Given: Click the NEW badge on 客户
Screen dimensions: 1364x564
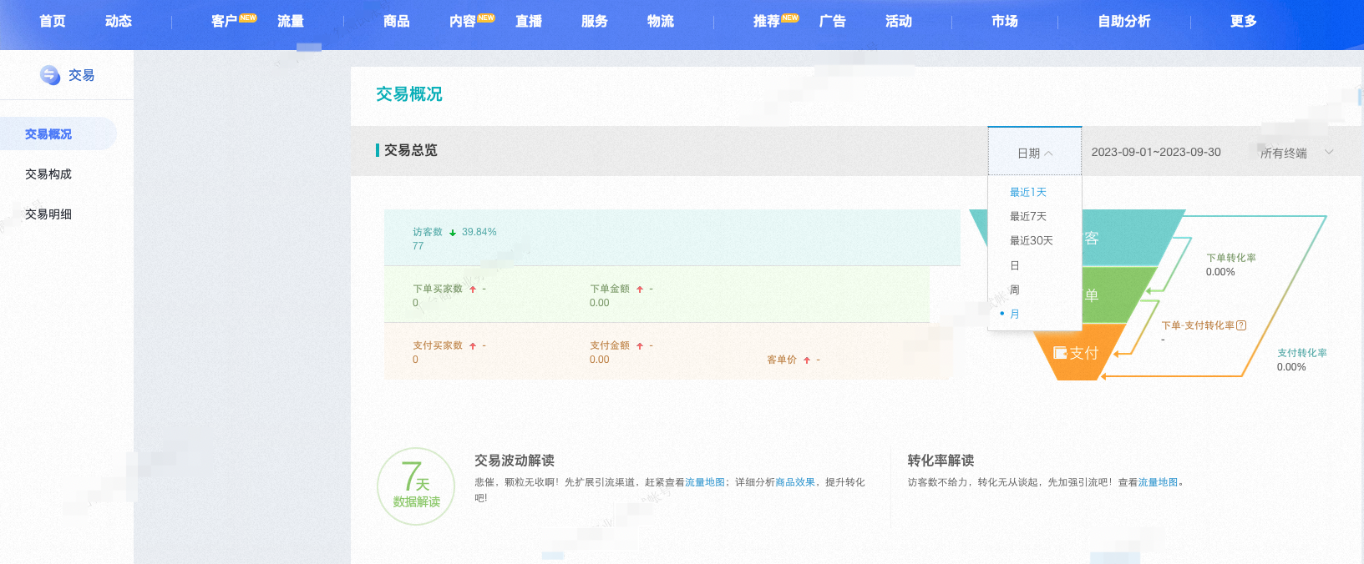Looking at the screenshot, I should (x=248, y=18).
